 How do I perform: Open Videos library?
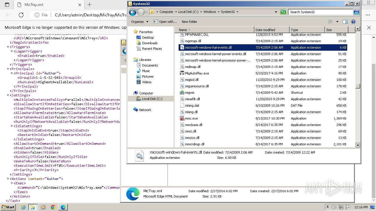147,82
